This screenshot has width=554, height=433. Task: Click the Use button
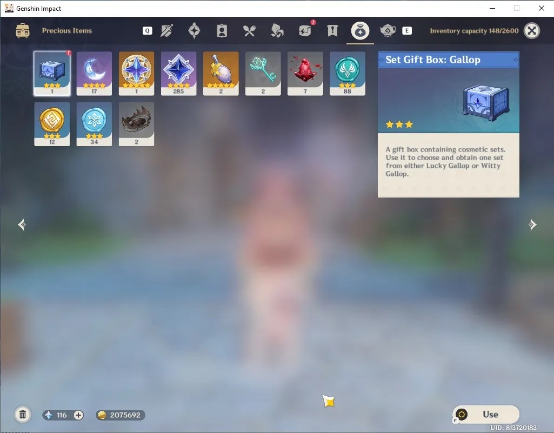point(486,414)
